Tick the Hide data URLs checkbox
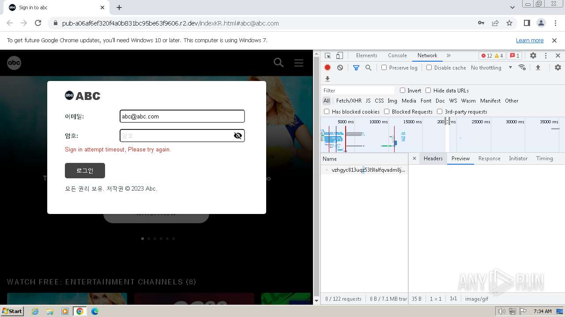 point(428,90)
